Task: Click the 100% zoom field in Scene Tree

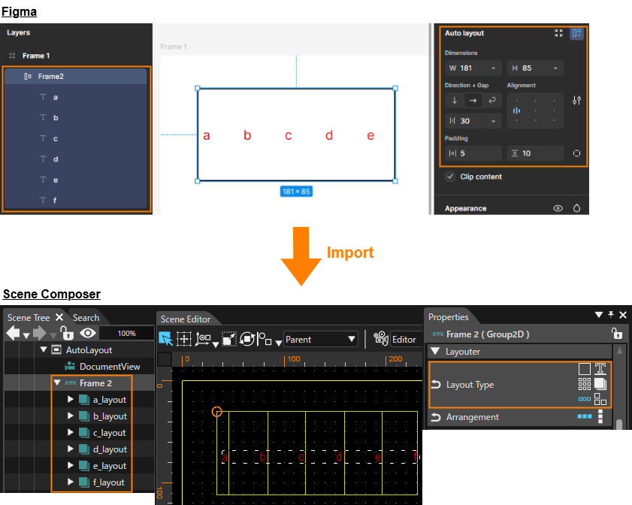Action: (126, 334)
